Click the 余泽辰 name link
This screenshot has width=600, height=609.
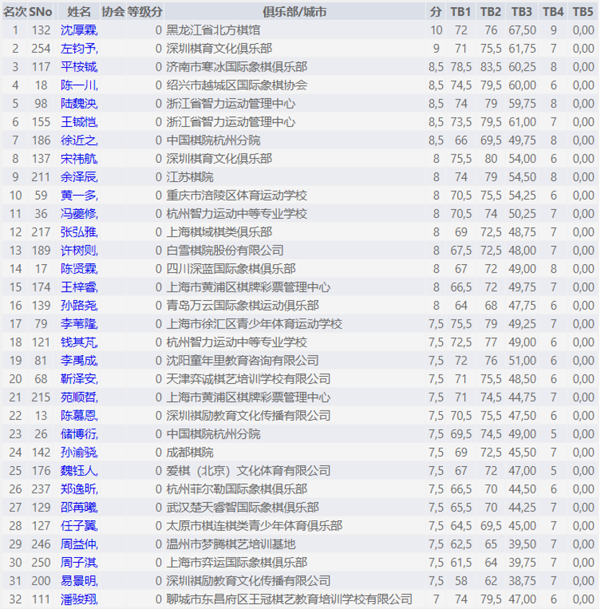click(x=79, y=177)
